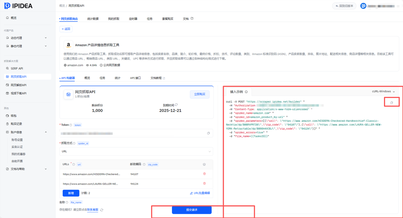Click the Amazon logo icon
Viewport: 403px width, 218px height.
click(x=68, y=45)
